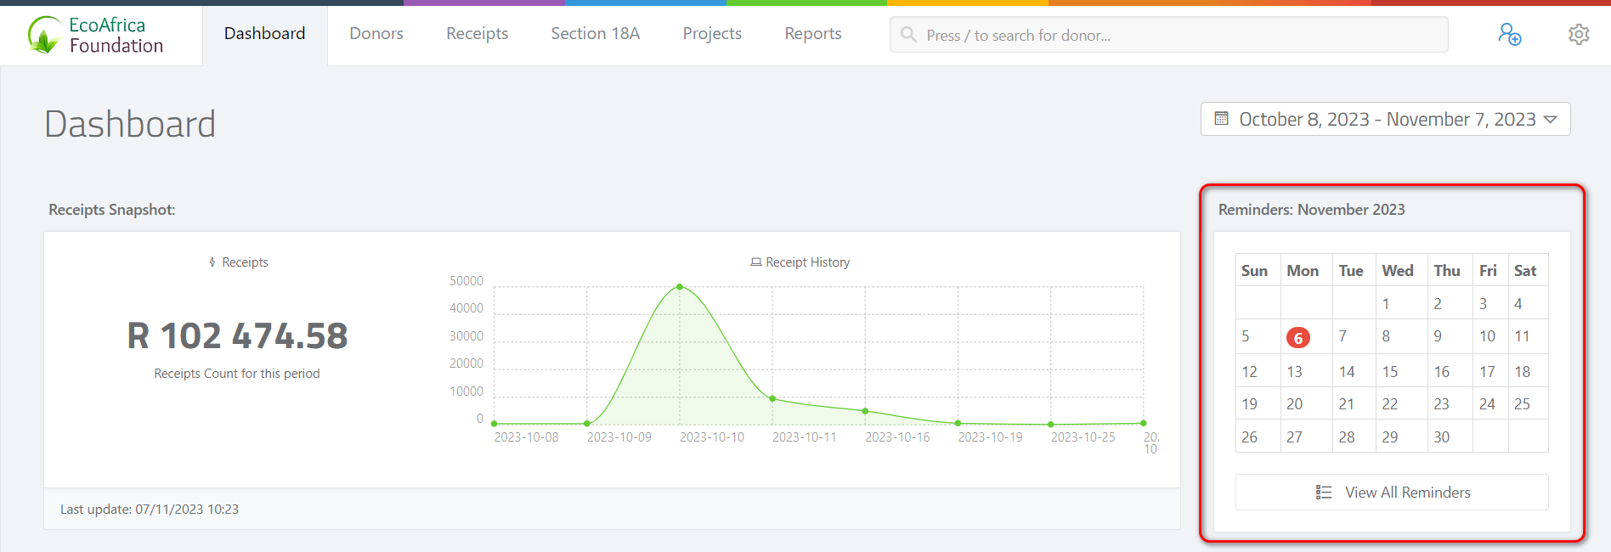Open the Projects tab
The width and height of the screenshot is (1611, 552).
(x=712, y=34)
